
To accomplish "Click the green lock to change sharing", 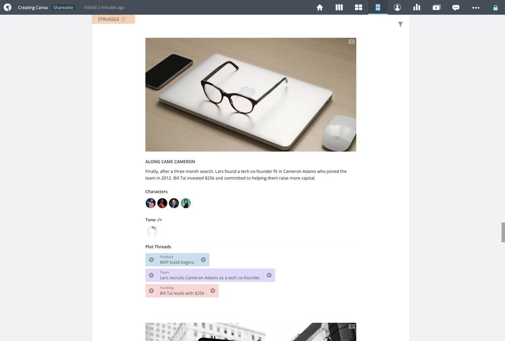I will pyautogui.click(x=494, y=8).
